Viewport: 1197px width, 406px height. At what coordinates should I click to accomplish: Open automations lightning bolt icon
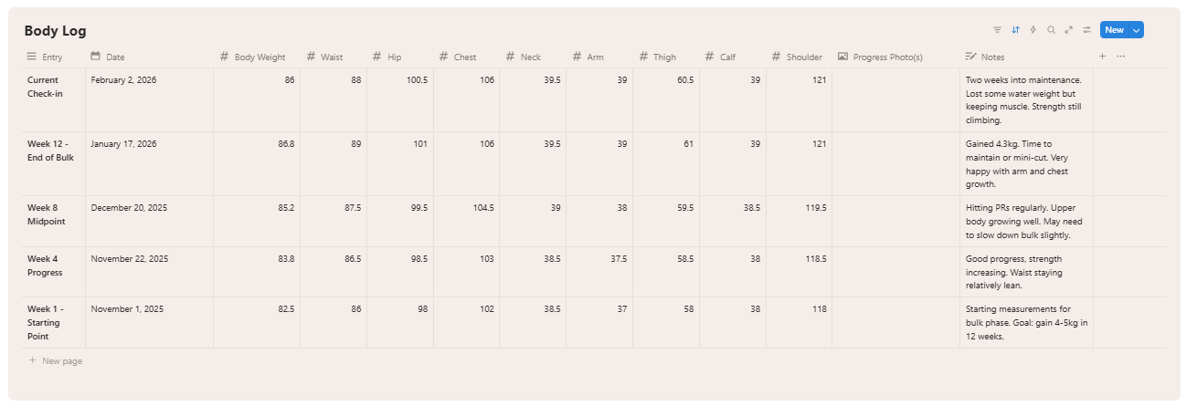1033,30
